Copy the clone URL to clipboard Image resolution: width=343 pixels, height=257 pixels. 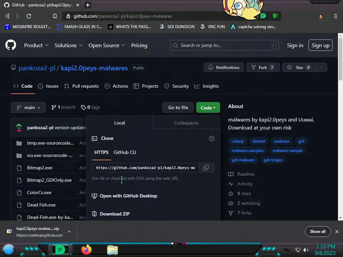(x=206, y=168)
